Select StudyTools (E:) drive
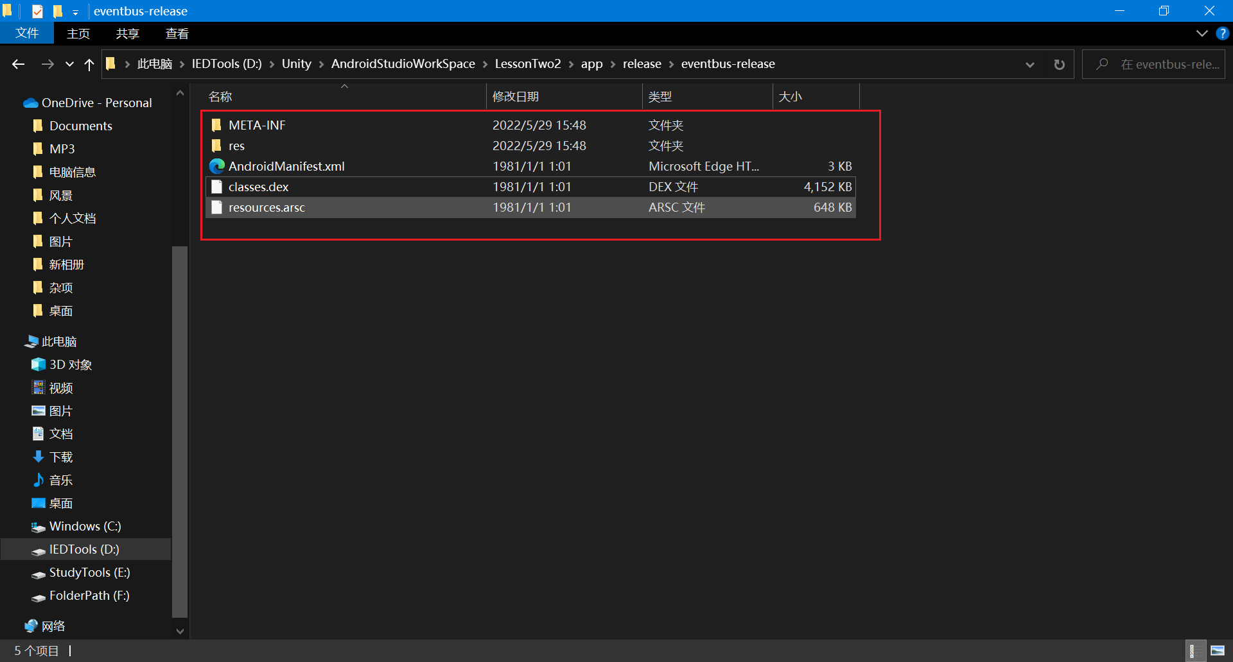This screenshot has height=662, width=1233. [80, 572]
